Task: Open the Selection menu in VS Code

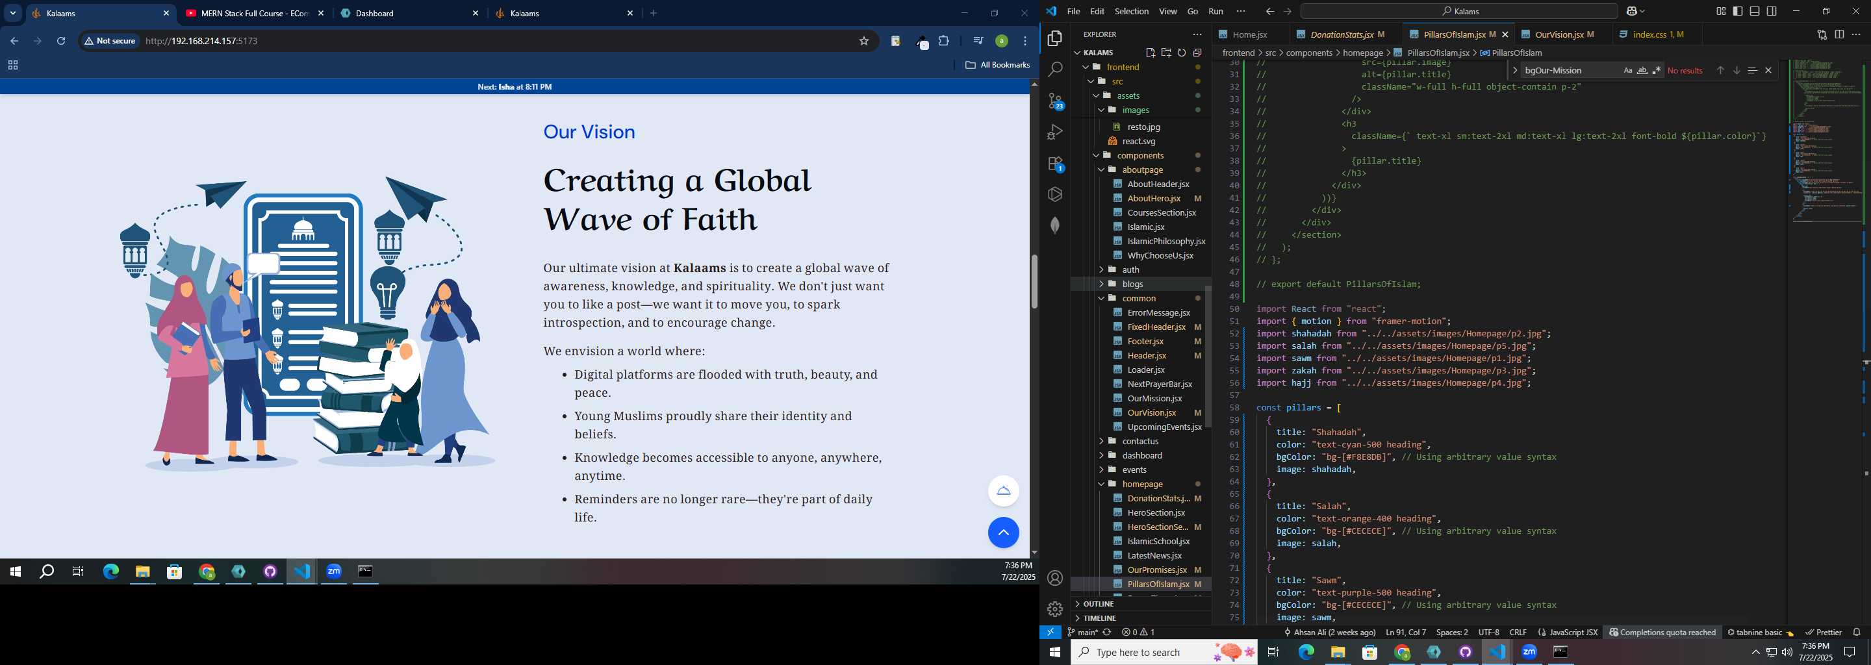Action: tap(1132, 11)
